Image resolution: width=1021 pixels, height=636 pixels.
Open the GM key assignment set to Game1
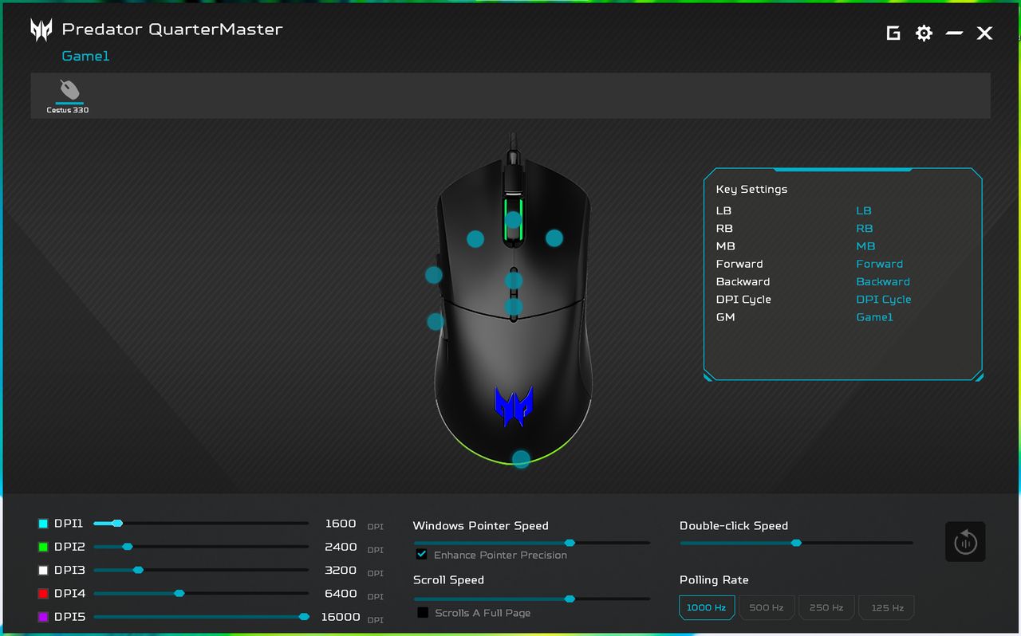tap(875, 317)
